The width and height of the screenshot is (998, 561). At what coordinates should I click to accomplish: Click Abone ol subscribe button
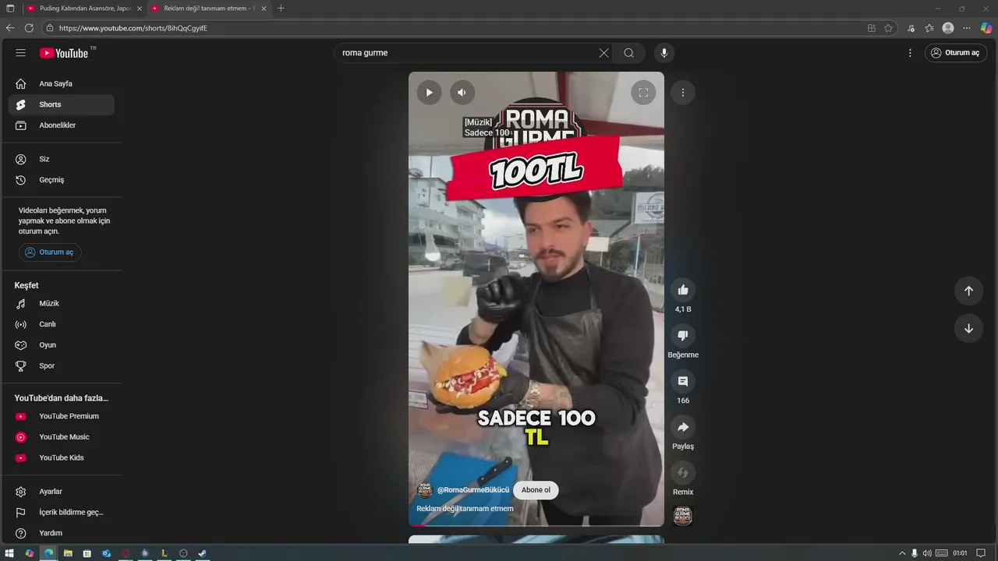pyautogui.click(x=536, y=490)
